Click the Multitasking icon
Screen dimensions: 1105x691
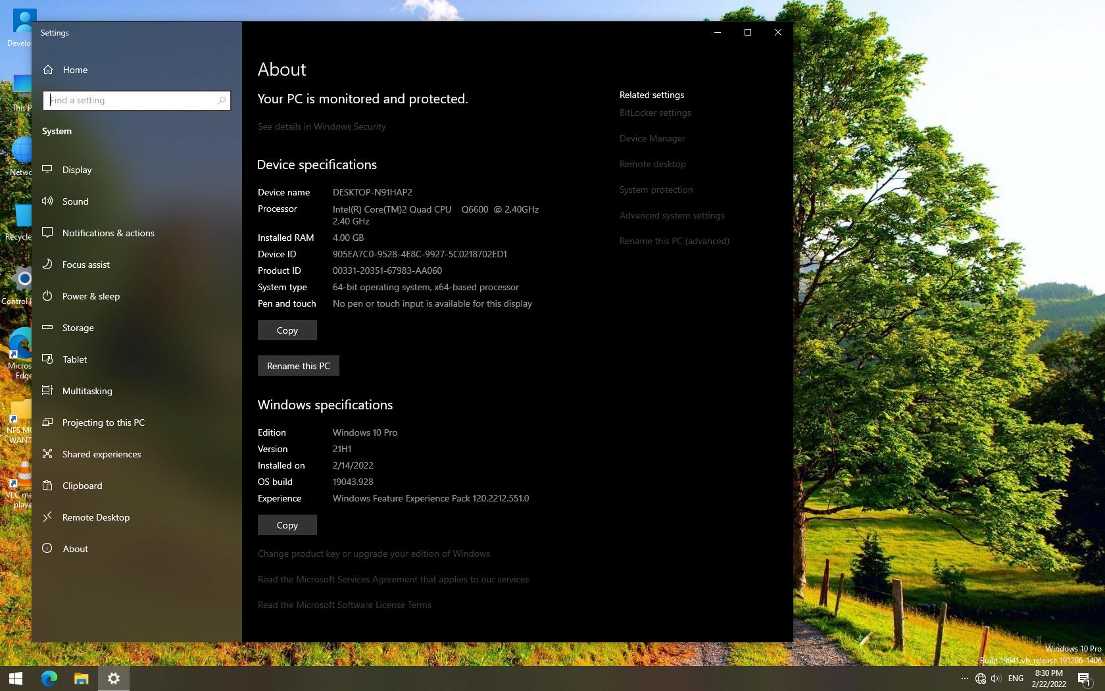point(47,390)
